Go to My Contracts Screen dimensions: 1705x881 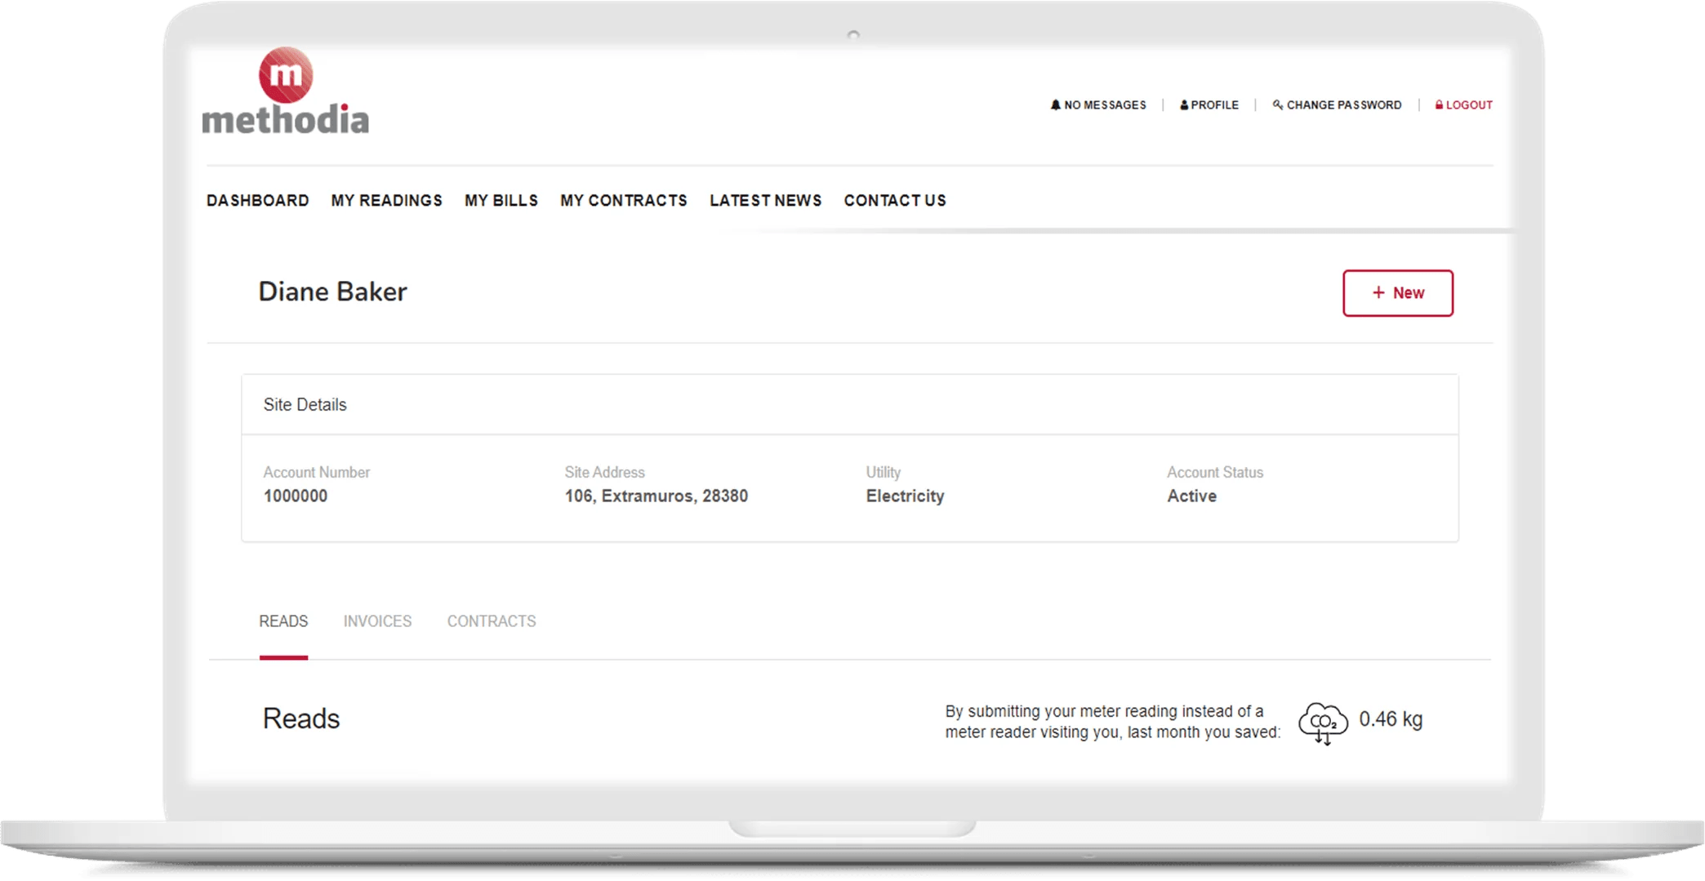[x=623, y=200]
